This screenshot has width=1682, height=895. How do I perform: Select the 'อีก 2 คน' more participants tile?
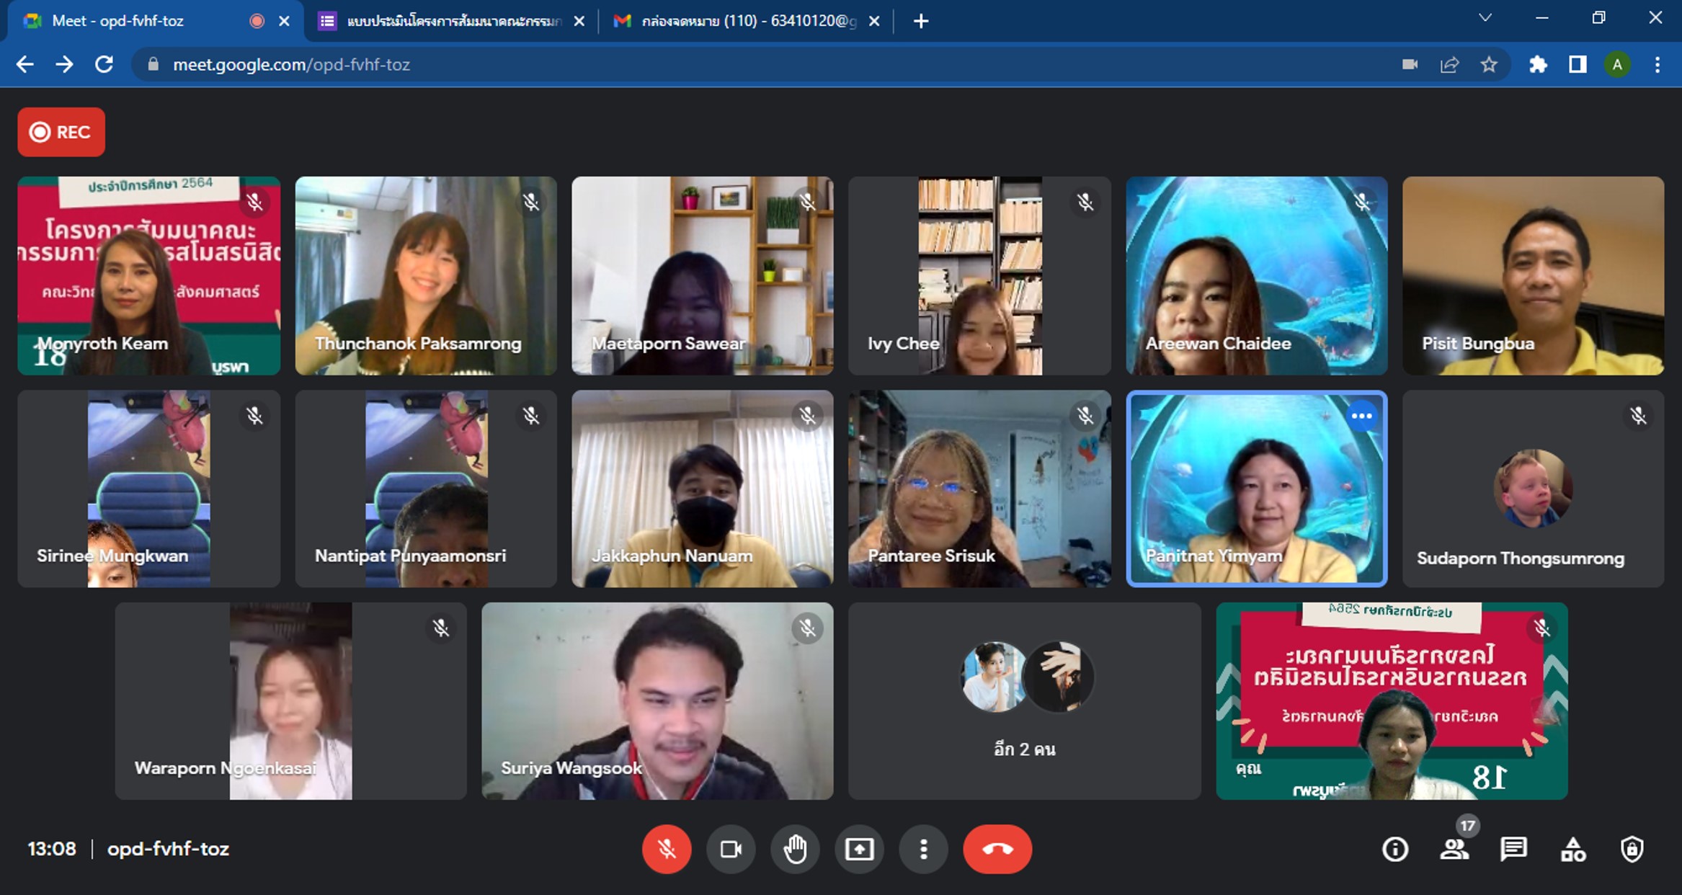tap(1024, 700)
